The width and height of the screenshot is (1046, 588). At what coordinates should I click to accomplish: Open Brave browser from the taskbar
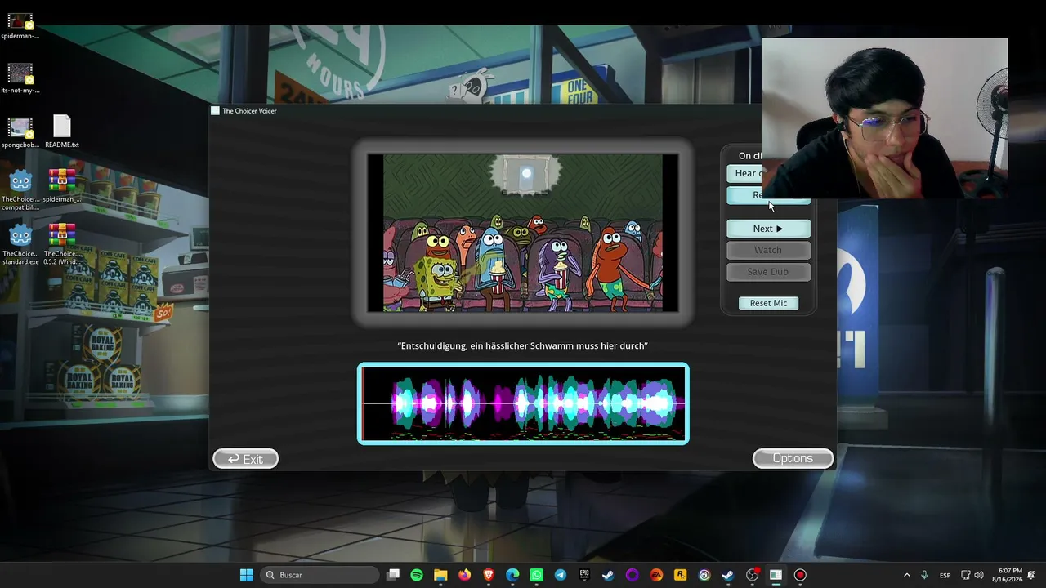(x=489, y=575)
